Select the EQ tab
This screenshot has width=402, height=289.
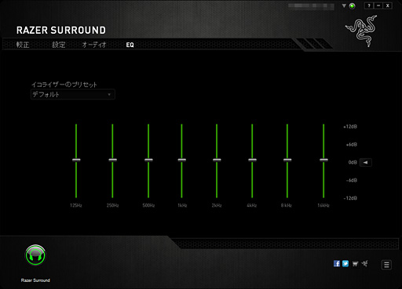tap(130, 45)
